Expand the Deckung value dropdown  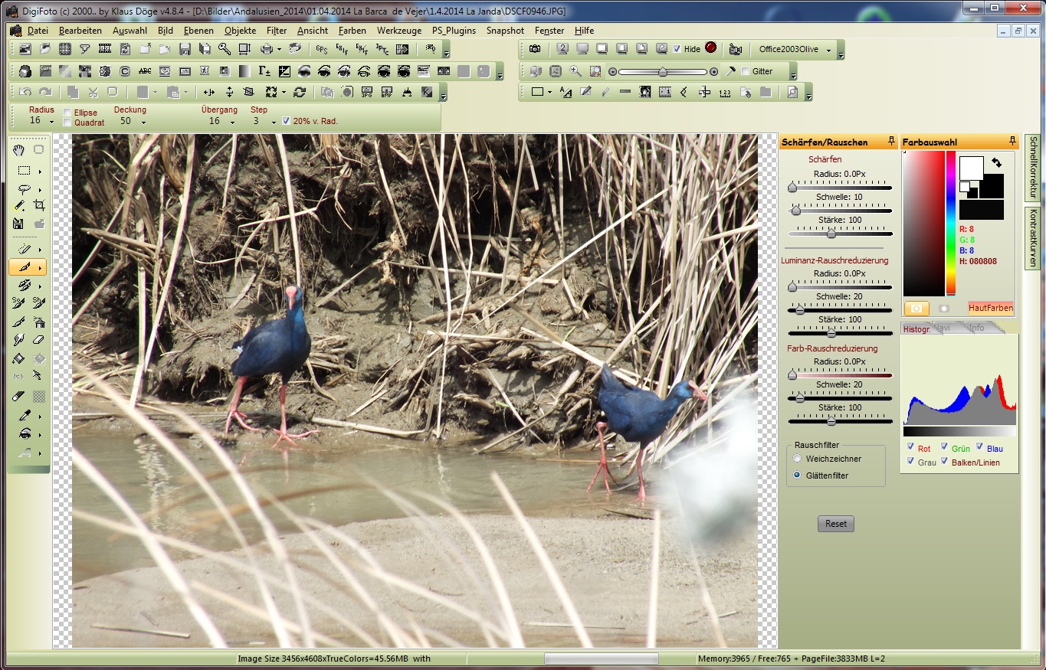(143, 122)
